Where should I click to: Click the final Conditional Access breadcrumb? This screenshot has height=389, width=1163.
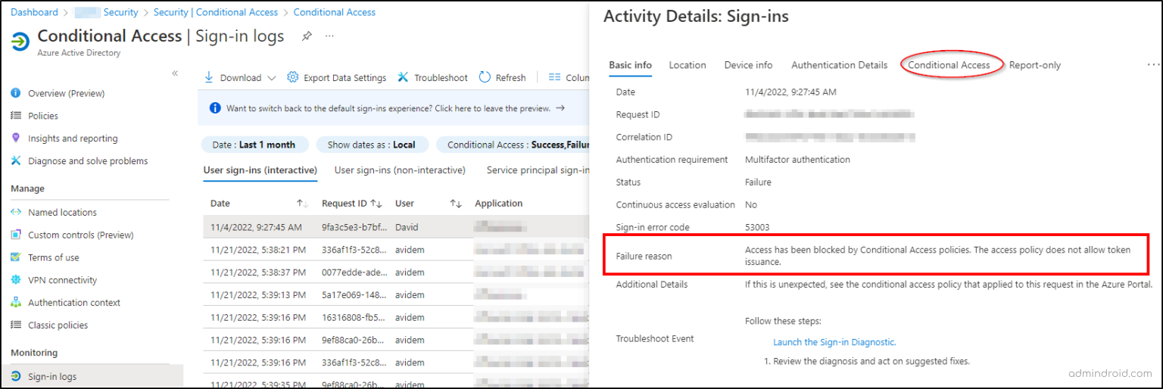(x=335, y=12)
